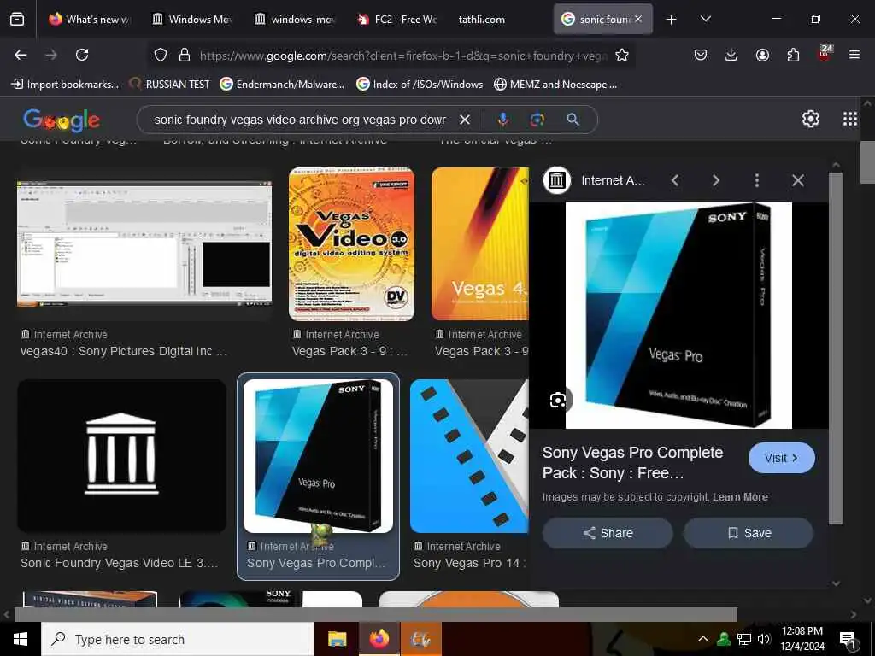Image resolution: width=875 pixels, height=656 pixels.
Task: Open the RUSSIAN TEST bookmark
Action: (170, 85)
